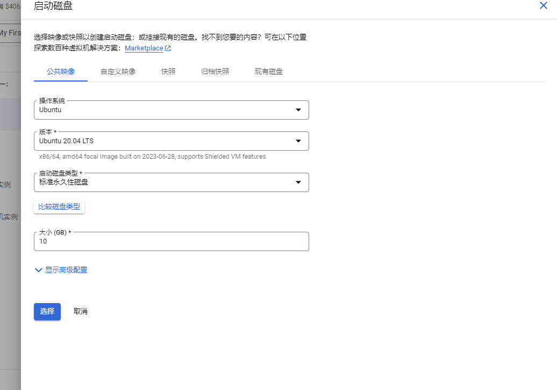Click the arrow icon in the 启动磁盘类型 field
This screenshot has height=390, width=557.
click(298, 182)
